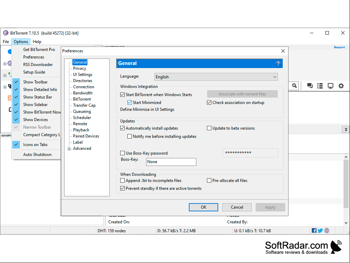The image size is (350, 263).
Task: Disable Automatically install updates
Action: tap(122, 128)
